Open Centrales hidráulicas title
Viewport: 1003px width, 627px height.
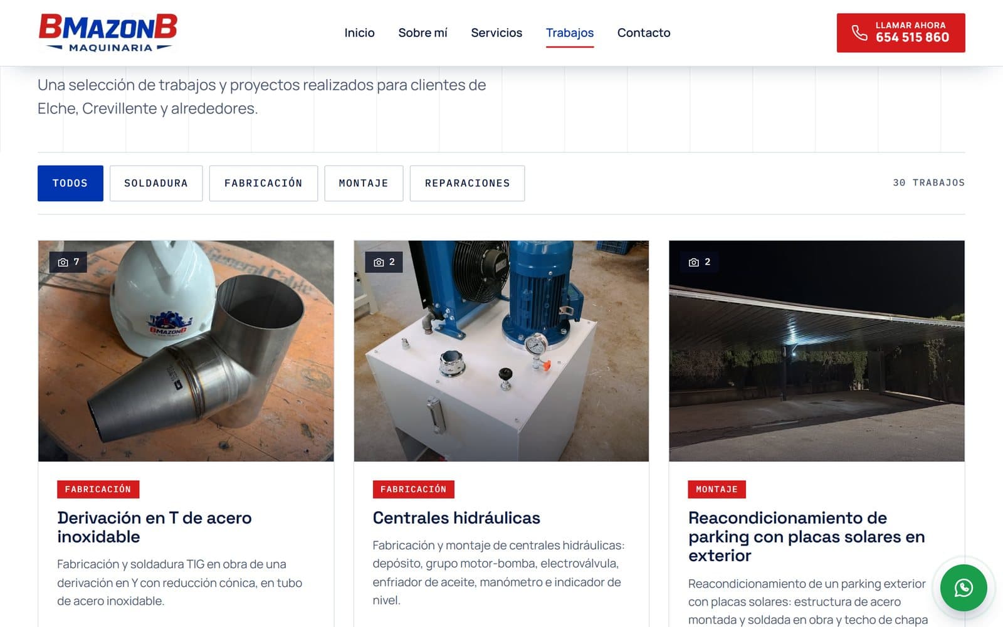(456, 518)
